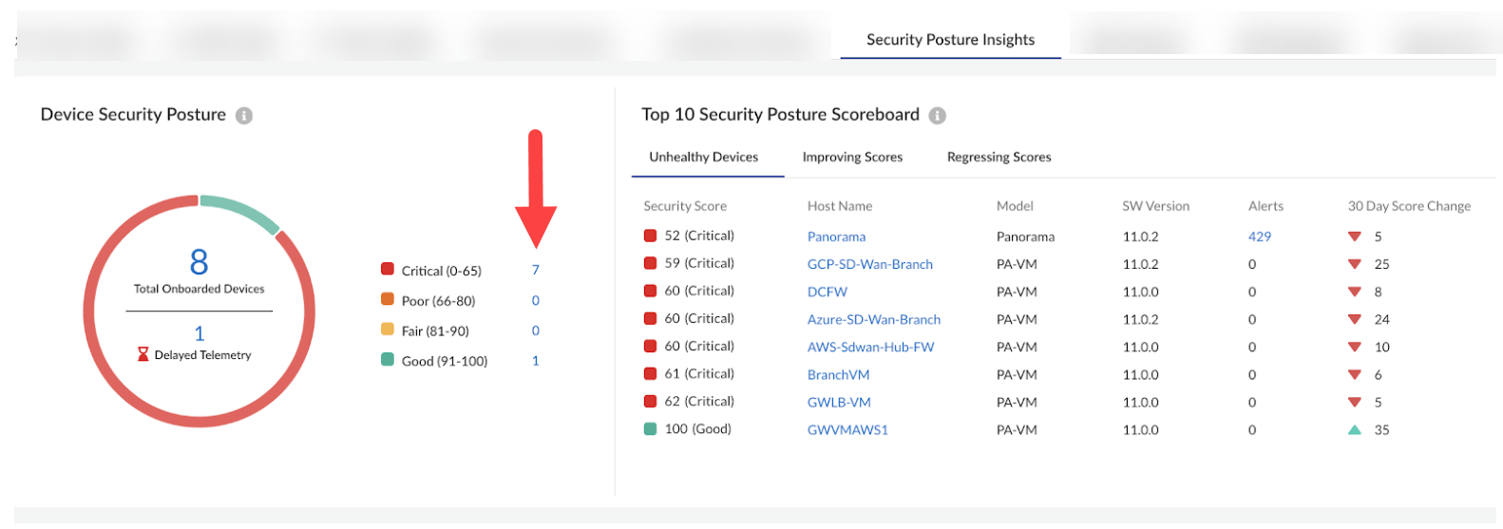Click the green segment of donut chart

pos(238,210)
